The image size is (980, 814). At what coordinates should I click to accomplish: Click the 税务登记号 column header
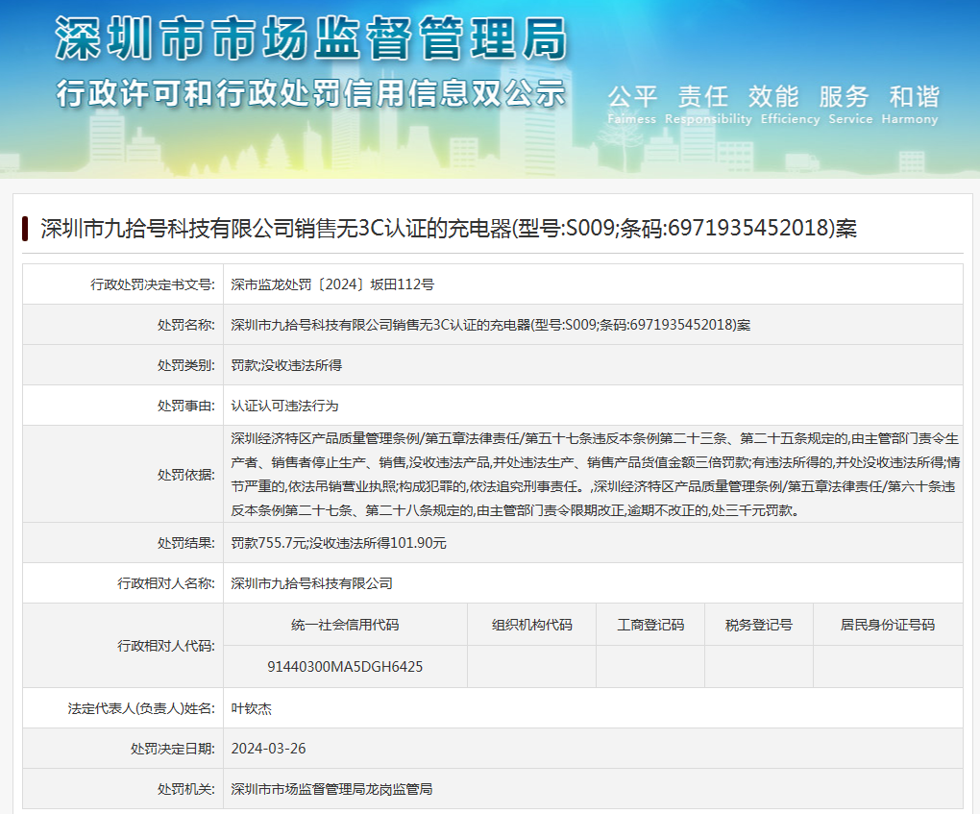[x=759, y=625]
